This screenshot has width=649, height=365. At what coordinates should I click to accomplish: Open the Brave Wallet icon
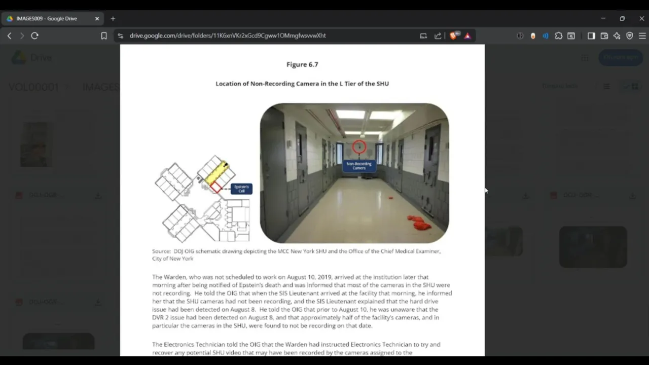604,35
